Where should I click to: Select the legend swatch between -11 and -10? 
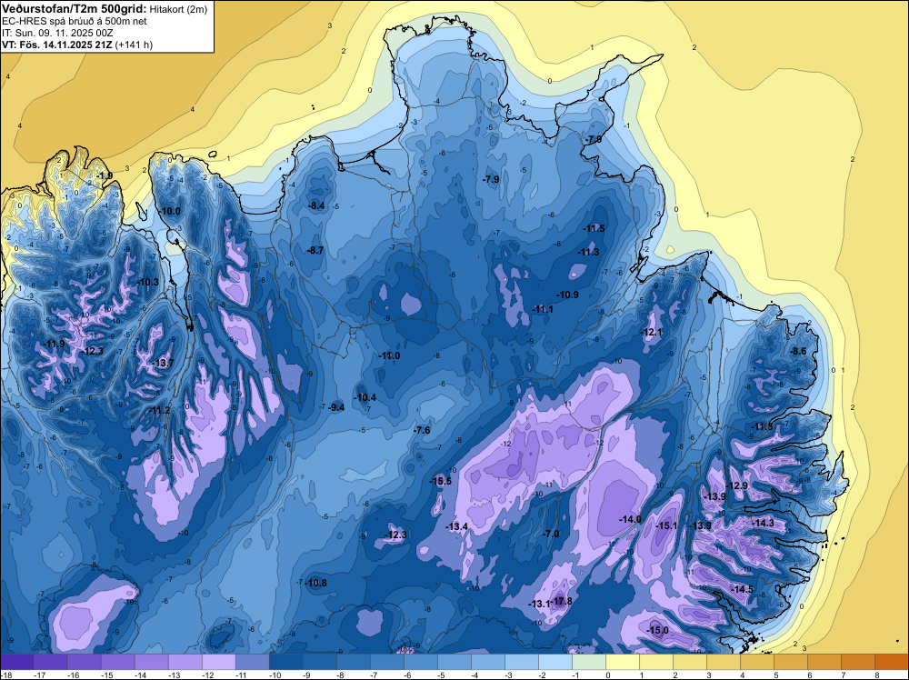(252, 662)
